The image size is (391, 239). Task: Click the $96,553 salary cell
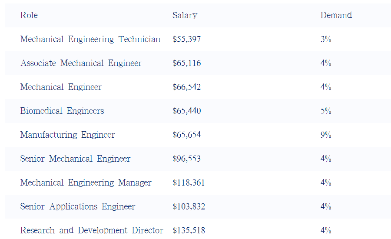click(x=187, y=159)
